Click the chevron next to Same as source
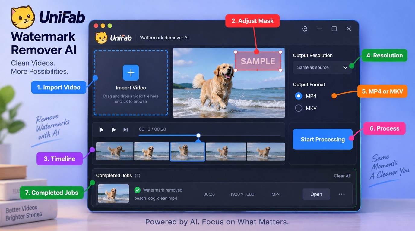The image size is (415, 231). pyautogui.click(x=345, y=67)
